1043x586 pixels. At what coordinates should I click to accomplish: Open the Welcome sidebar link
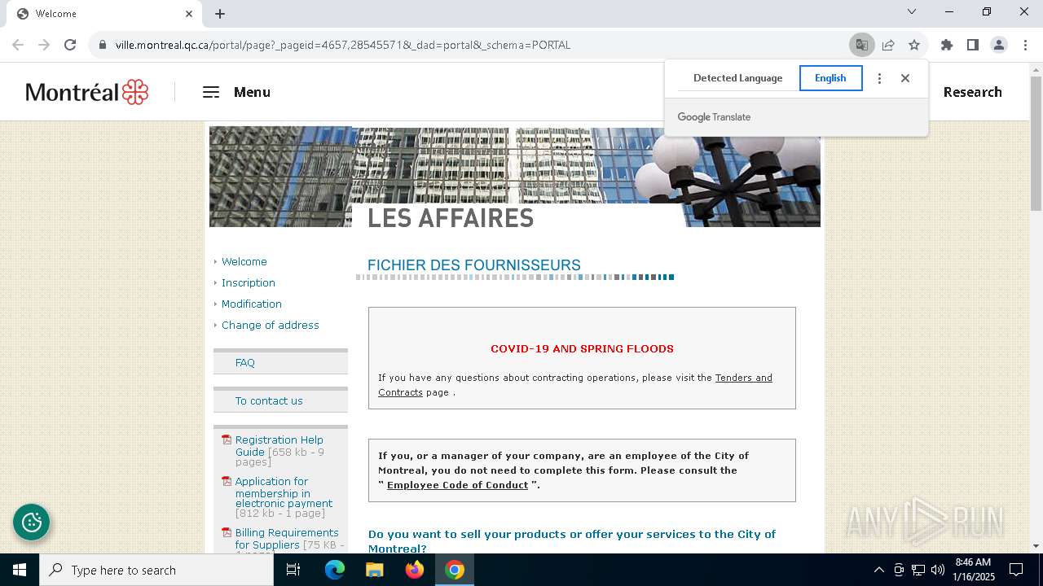coord(244,261)
